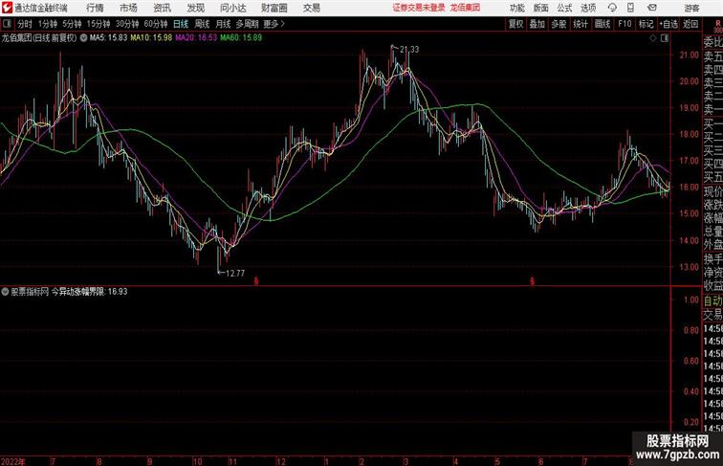Switch to the 60分钟 period tab
This screenshot has width=723, height=466.
(155, 24)
